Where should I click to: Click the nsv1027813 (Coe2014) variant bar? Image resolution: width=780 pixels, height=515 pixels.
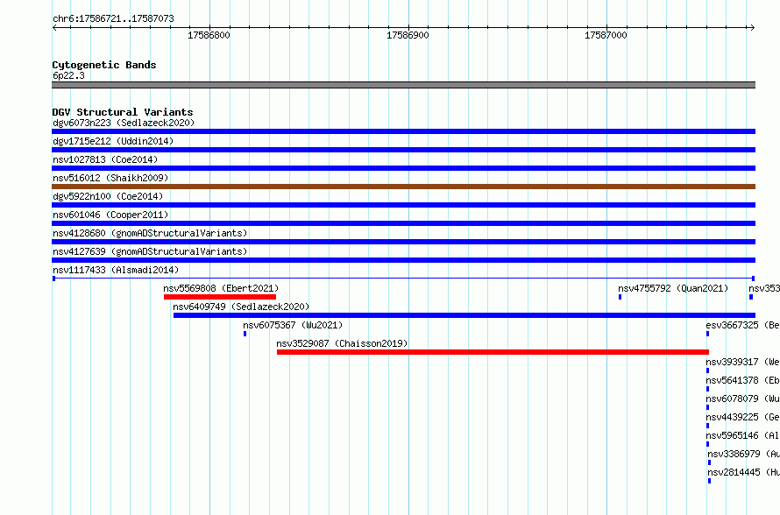point(403,168)
